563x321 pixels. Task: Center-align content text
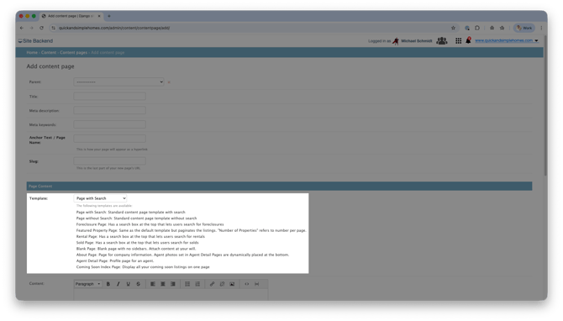click(x=163, y=284)
